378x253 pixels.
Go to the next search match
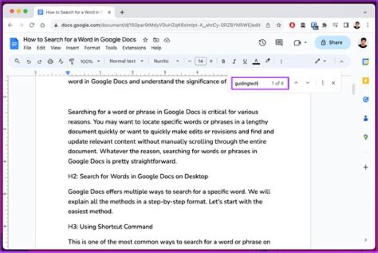point(308,83)
